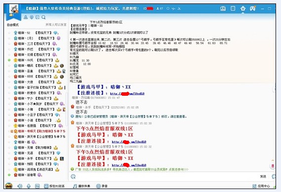The height and width of the screenshot is (192, 281).
Task: Open the YY home house icon
Action: 243,8
